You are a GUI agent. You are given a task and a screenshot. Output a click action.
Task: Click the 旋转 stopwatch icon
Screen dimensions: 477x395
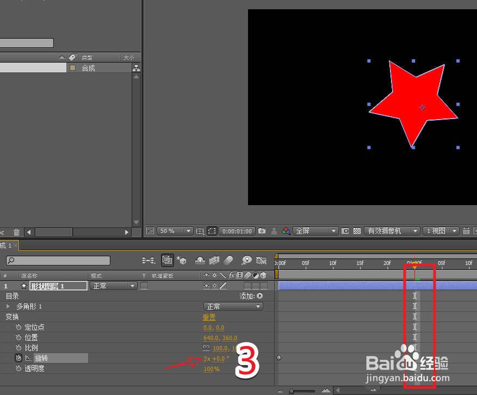pos(18,358)
